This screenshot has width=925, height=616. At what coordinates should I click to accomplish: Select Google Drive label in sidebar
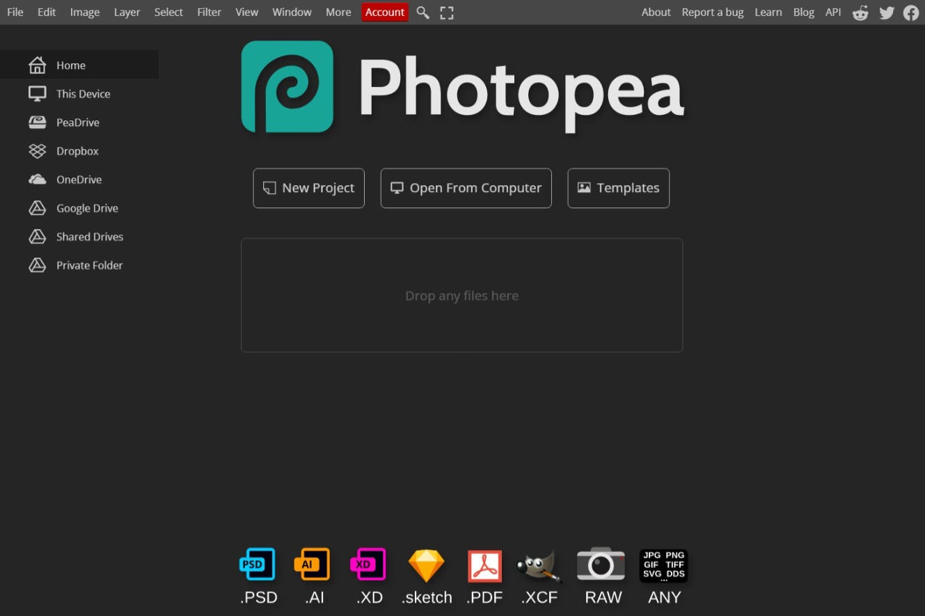[88, 208]
